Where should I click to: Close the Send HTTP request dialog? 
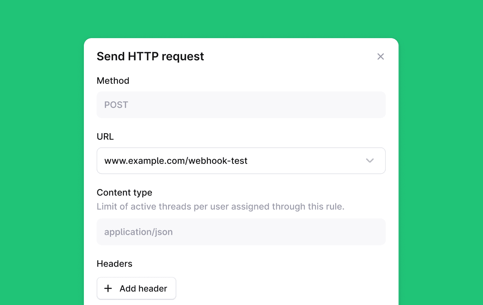pos(380,57)
